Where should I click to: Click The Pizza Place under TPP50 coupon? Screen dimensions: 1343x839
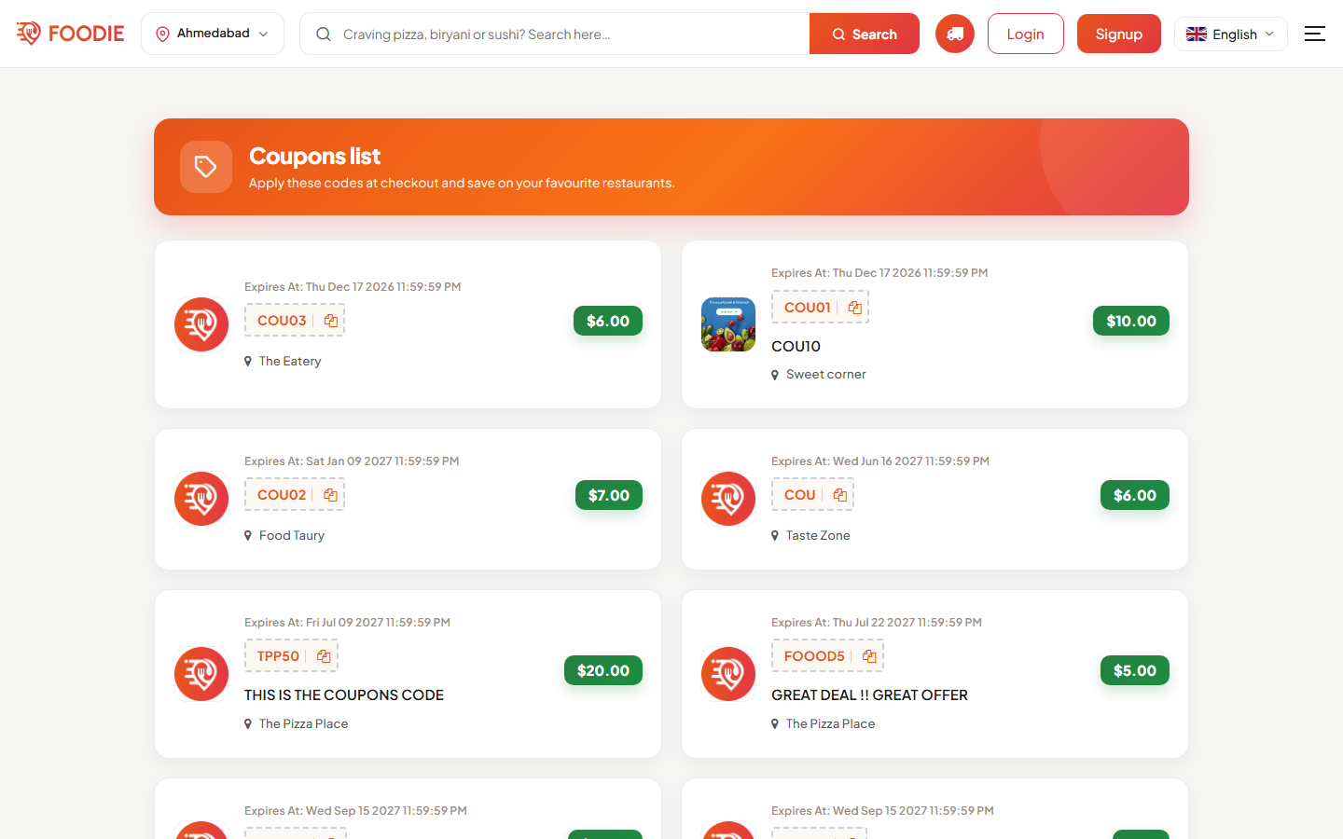(303, 724)
